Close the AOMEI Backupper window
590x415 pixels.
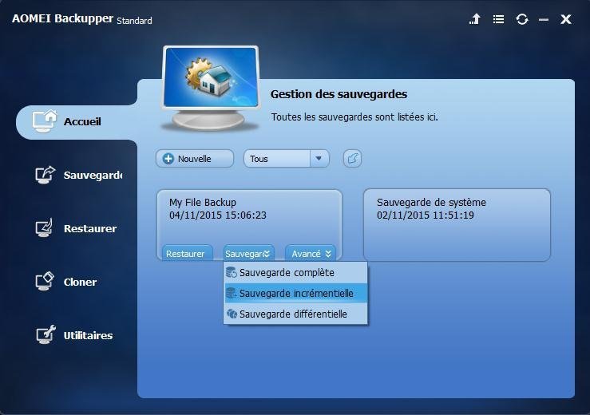pyautogui.click(x=565, y=19)
